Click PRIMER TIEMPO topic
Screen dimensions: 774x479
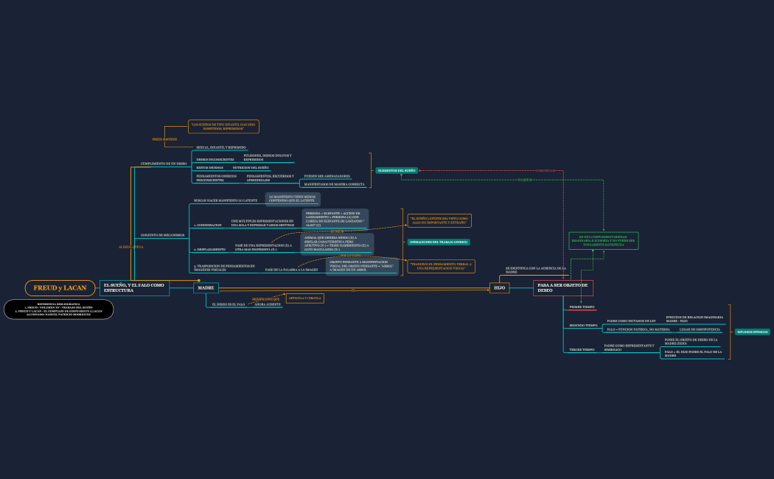click(x=582, y=307)
